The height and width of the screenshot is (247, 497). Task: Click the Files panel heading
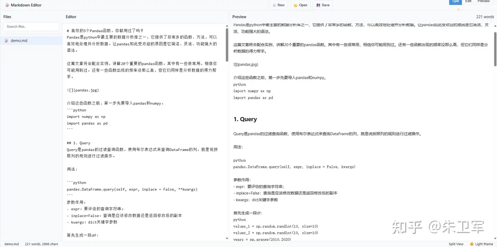7,17
